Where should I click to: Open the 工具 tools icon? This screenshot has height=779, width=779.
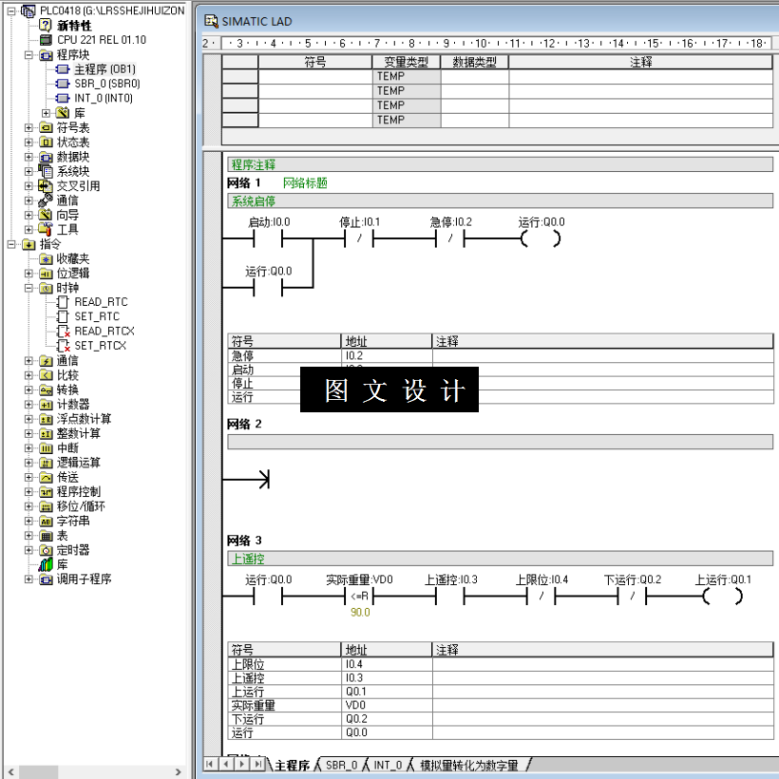(46, 229)
